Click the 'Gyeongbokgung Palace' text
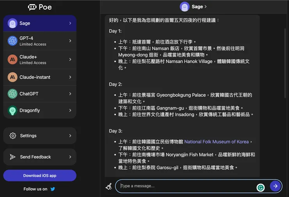The height and width of the screenshot is (197, 289). click(x=181, y=95)
